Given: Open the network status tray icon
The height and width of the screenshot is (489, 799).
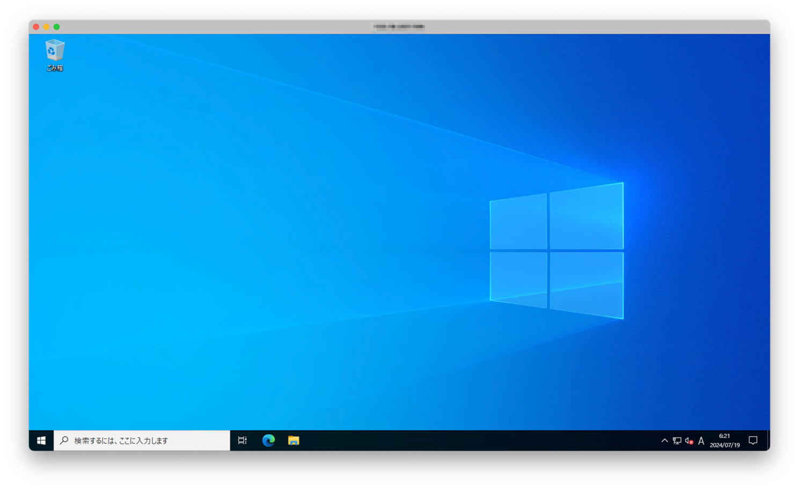Looking at the screenshot, I should pyautogui.click(x=677, y=441).
